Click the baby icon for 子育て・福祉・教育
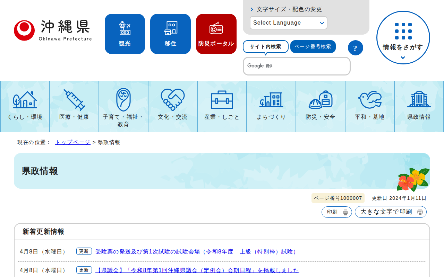 tap(123, 100)
